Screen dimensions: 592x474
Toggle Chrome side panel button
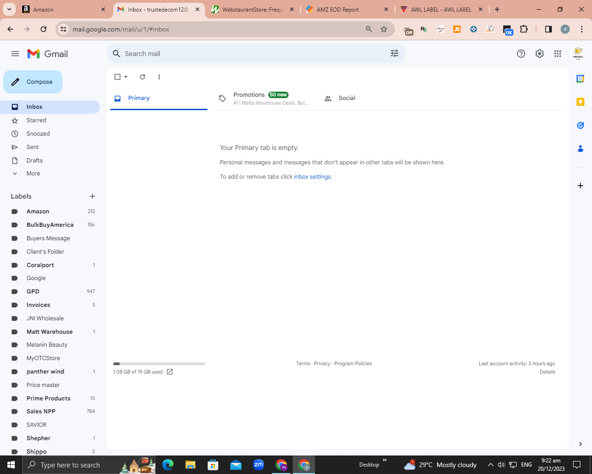549,29
